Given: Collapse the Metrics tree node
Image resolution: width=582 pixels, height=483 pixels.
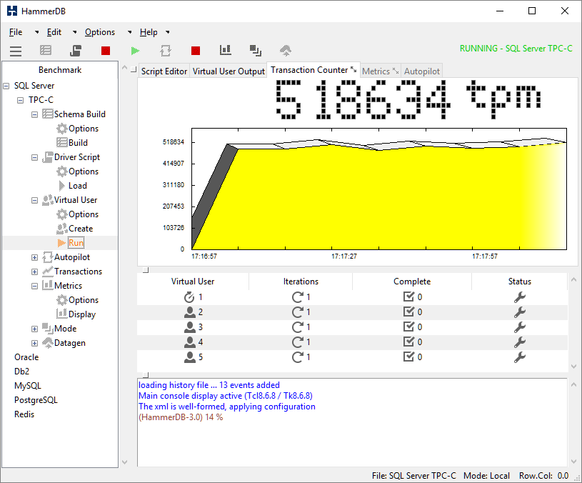Looking at the screenshot, I should coord(34,287).
